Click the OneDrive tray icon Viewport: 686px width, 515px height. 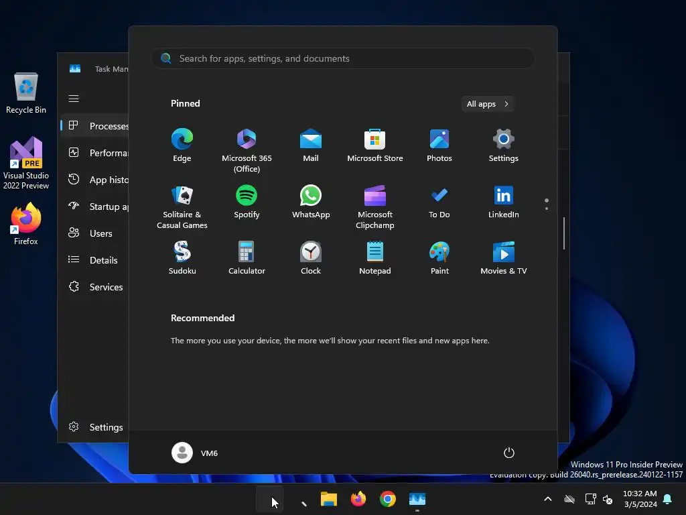coord(569,499)
